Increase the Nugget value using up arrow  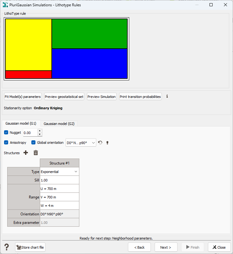(x=40, y=131)
